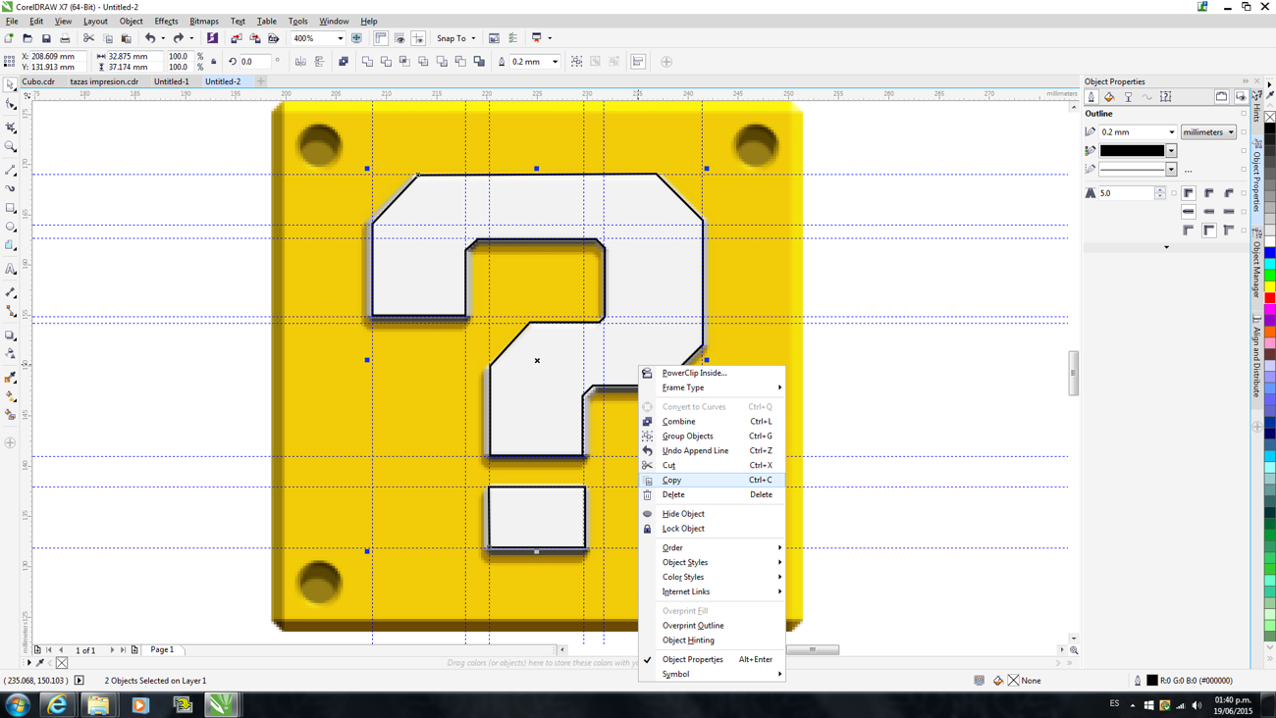Switch to the Cubo.cdr document tab
The height and width of the screenshot is (718, 1276).
pyautogui.click(x=38, y=81)
